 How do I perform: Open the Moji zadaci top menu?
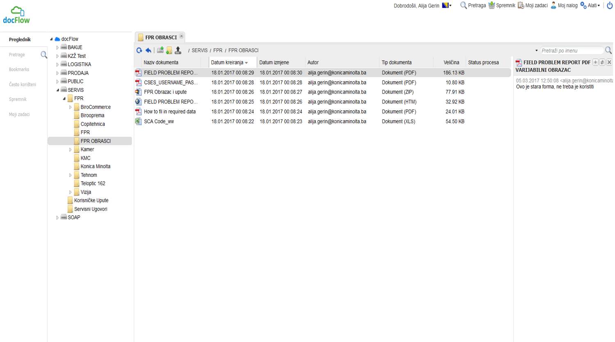(533, 5)
